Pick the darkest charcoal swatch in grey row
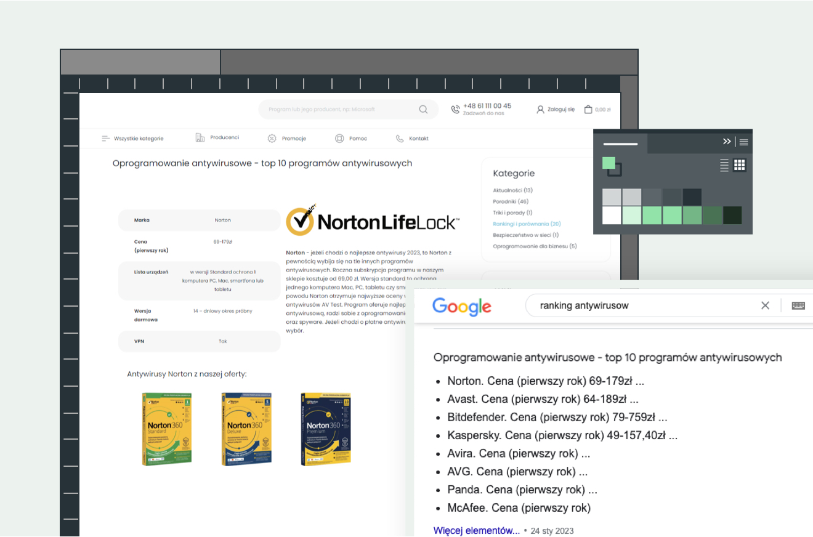Viewport: 813px width, 537px height. click(692, 197)
